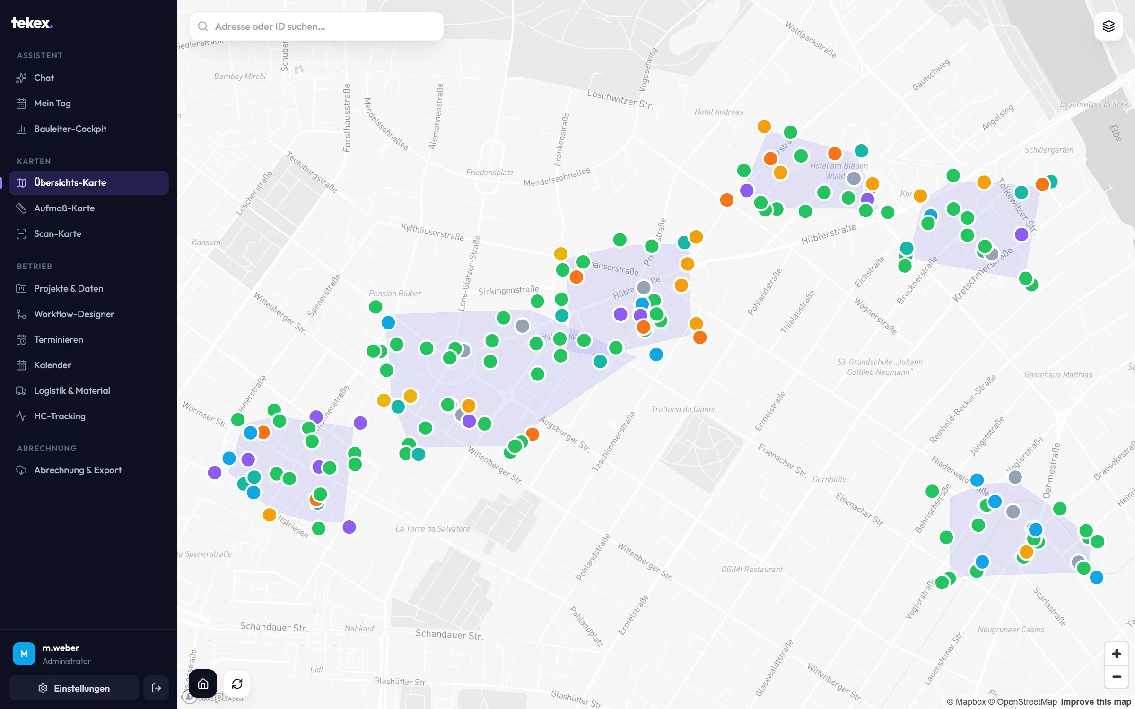Click orange marker on Augsburger Str.
The width and height of the screenshot is (1135, 709).
pyautogui.click(x=533, y=434)
